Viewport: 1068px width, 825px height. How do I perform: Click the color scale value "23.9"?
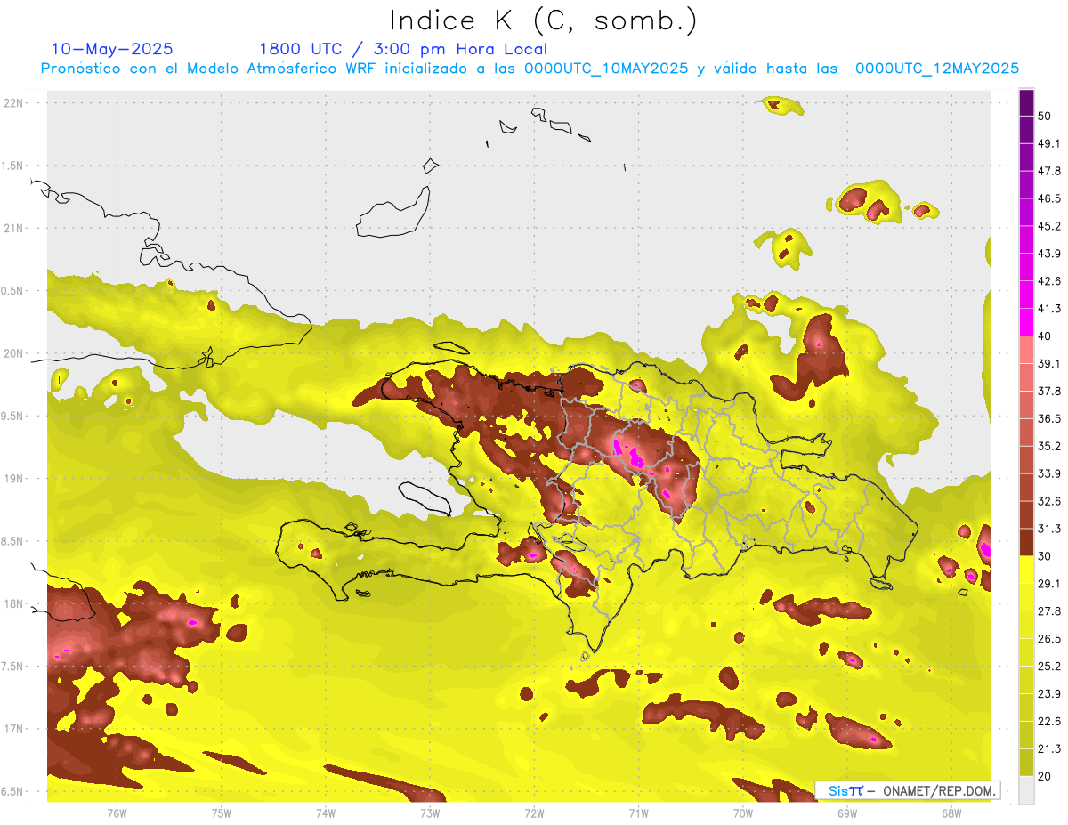1049,694
